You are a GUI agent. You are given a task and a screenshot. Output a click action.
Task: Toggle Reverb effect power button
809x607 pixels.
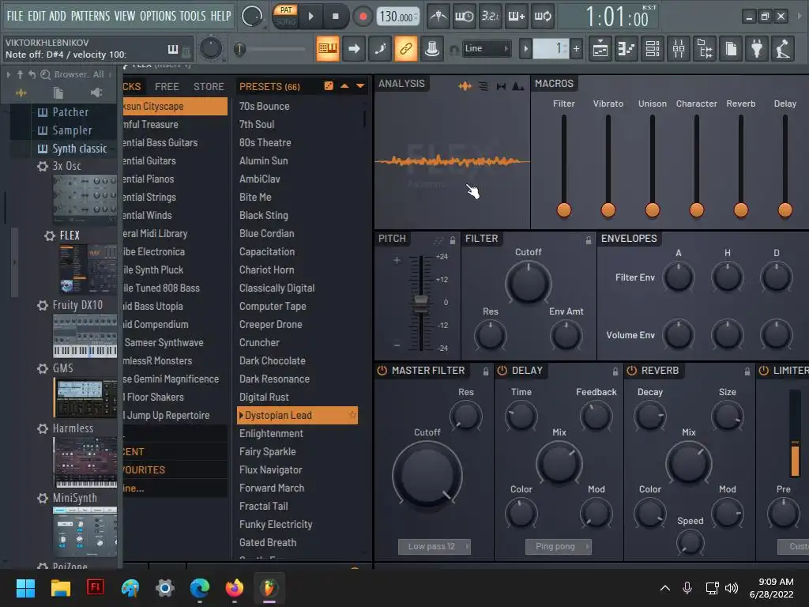tap(631, 371)
